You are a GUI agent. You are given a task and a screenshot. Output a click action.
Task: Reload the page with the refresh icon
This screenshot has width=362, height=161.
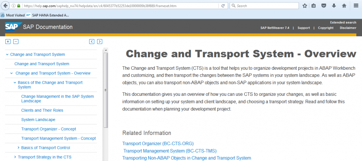223,6
